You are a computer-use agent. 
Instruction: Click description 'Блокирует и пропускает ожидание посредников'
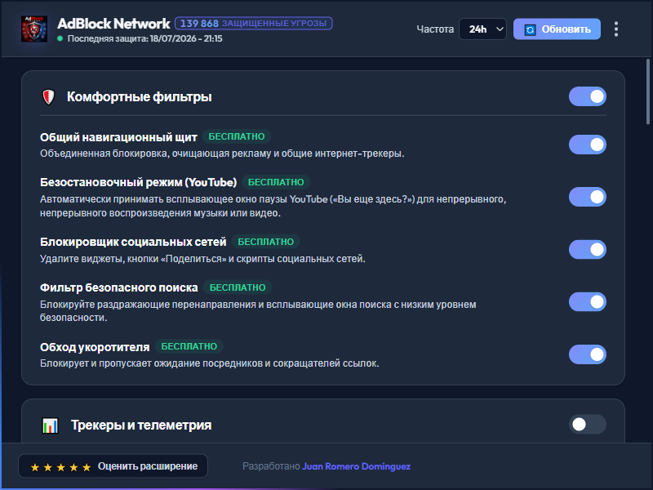point(210,363)
